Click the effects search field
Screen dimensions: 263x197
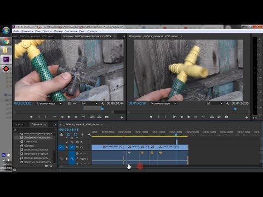35,130
